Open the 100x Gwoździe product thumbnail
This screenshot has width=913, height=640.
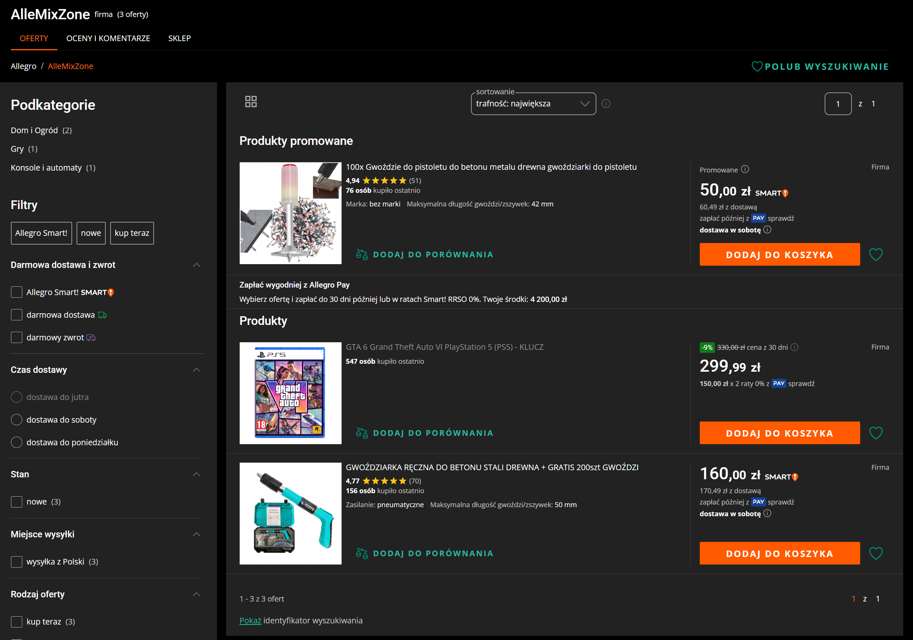pyautogui.click(x=290, y=213)
